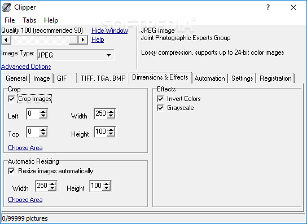Viewport: 307px width, 224px height.
Task: Click the crop Top value field
Action: tap(33, 131)
